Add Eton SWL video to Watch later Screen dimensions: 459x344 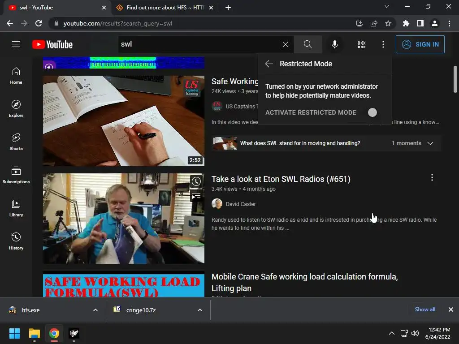pos(196,181)
